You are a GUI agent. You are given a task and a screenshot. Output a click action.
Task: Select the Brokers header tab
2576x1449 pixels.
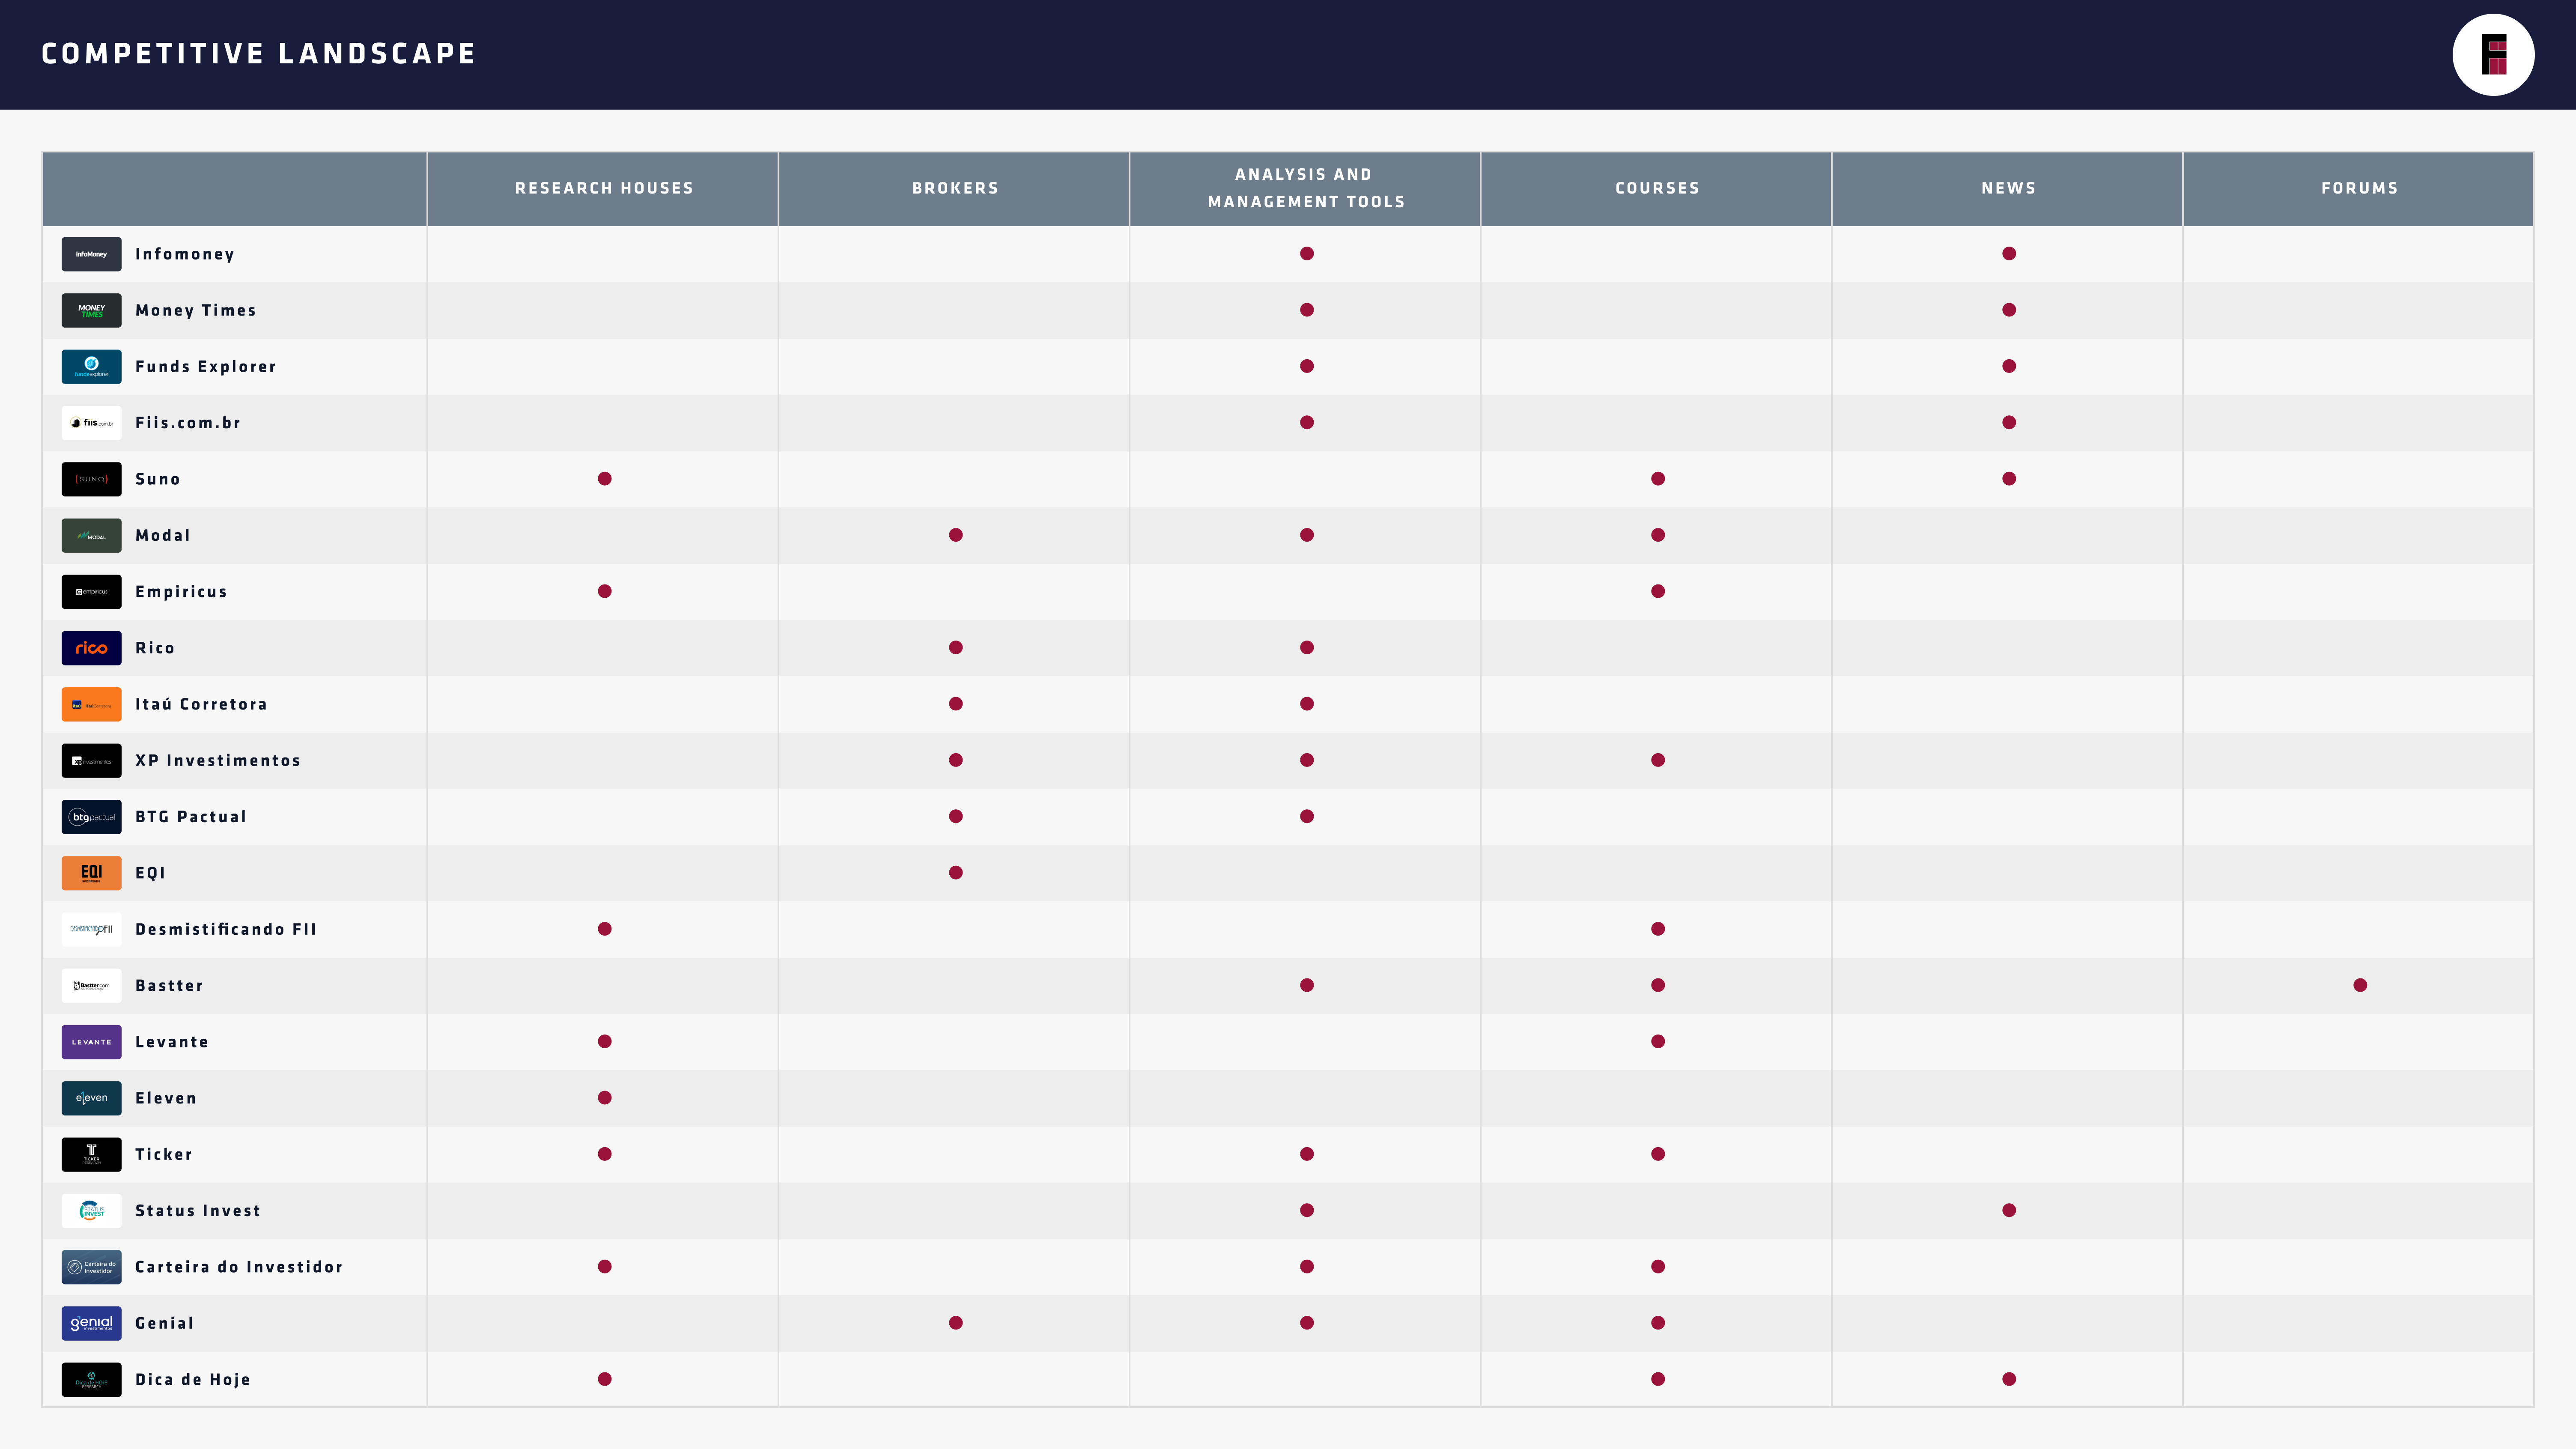tap(954, 188)
